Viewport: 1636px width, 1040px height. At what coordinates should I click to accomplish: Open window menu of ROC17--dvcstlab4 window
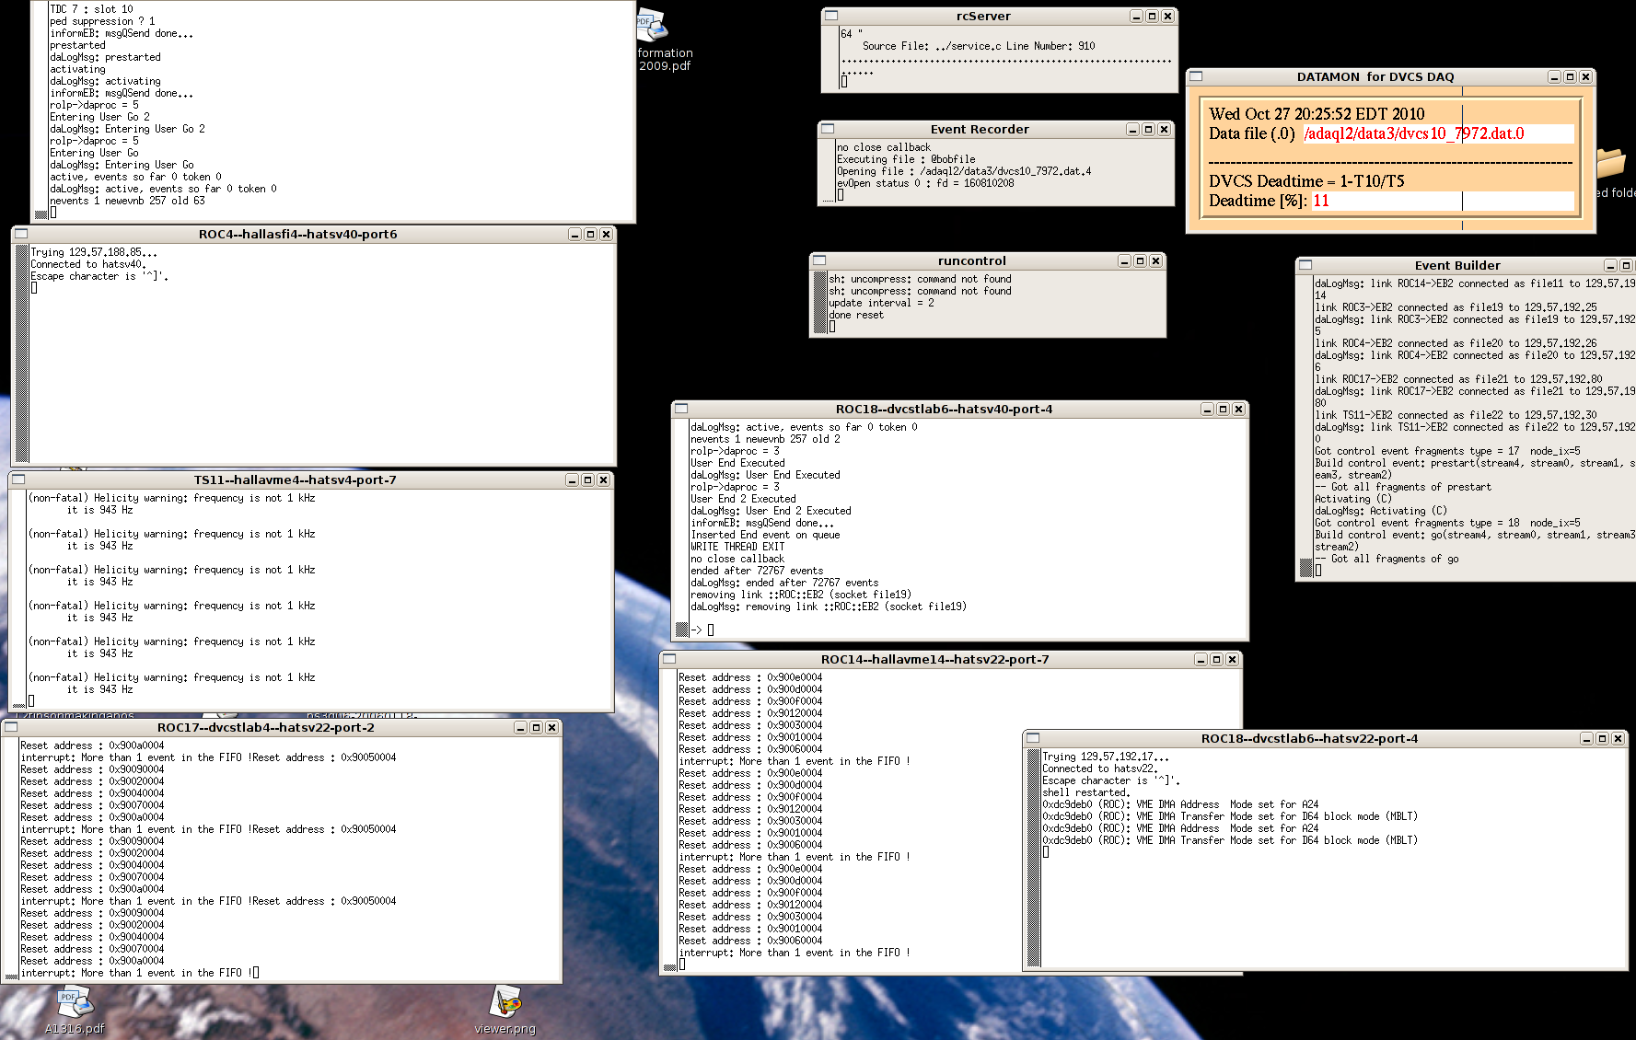coord(11,728)
